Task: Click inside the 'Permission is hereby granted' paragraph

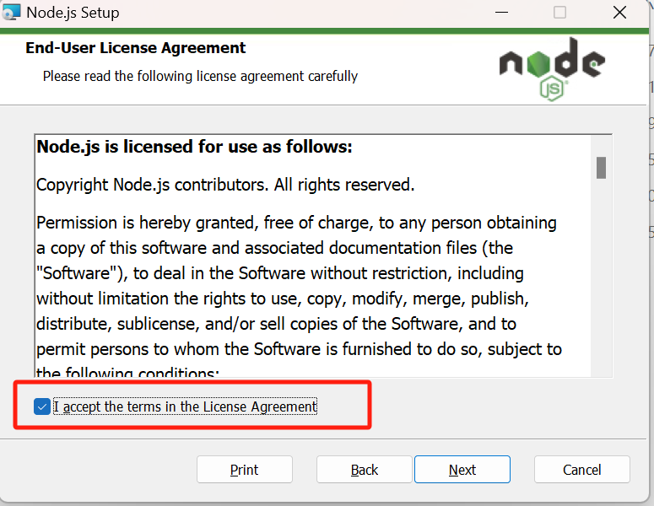Action: pos(299,286)
